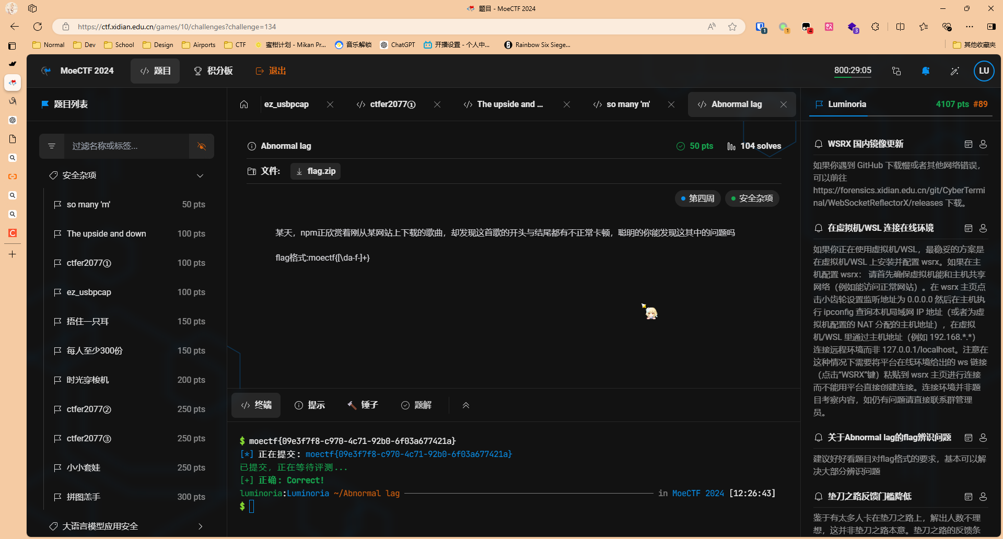Favorite this page with the star icon
This screenshot has height=539, width=1003.
point(732,27)
